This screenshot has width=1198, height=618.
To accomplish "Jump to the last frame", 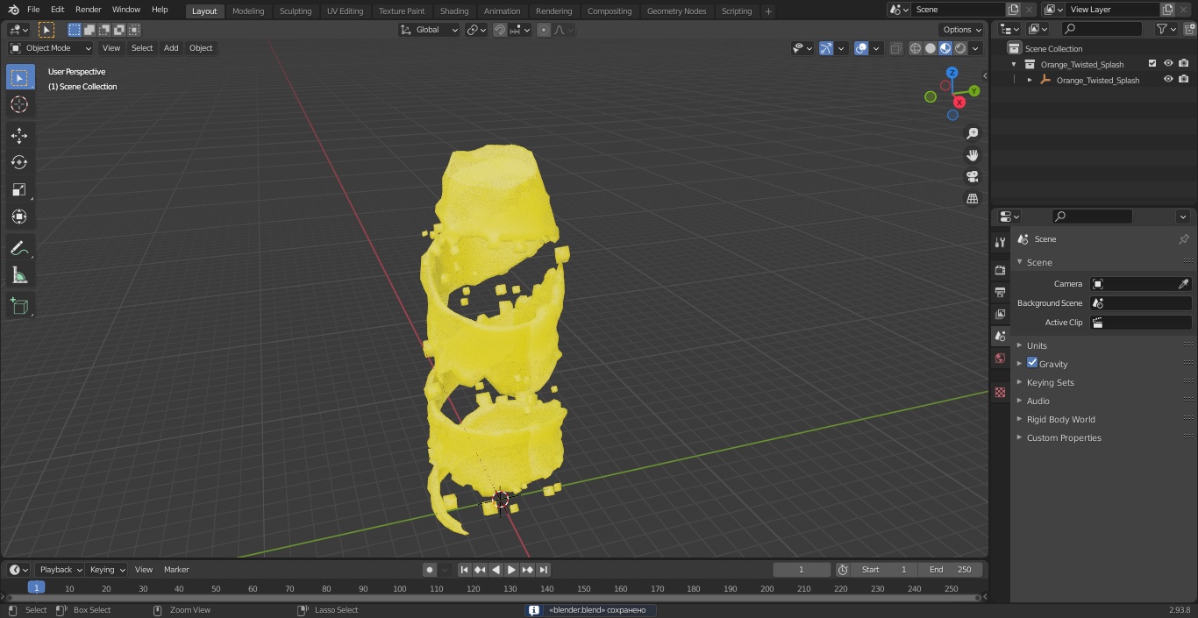I will pos(544,570).
